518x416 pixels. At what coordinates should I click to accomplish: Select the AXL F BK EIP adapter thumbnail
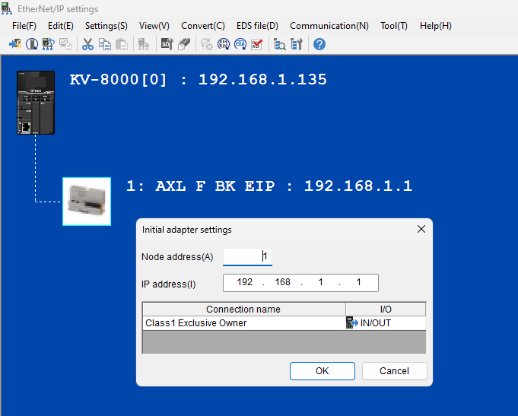[x=87, y=202]
